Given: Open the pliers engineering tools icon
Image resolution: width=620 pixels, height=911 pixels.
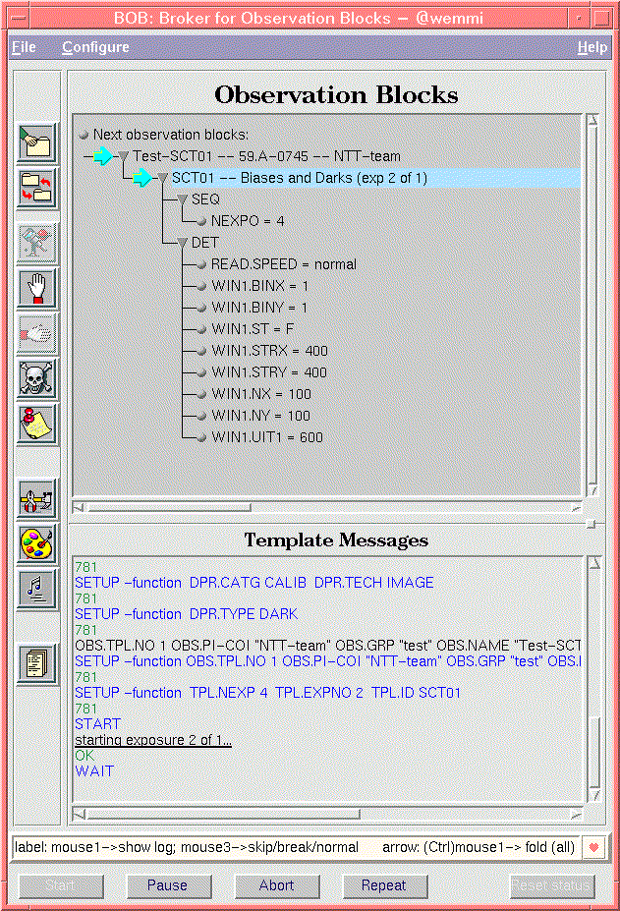Looking at the screenshot, I should [37, 498].
